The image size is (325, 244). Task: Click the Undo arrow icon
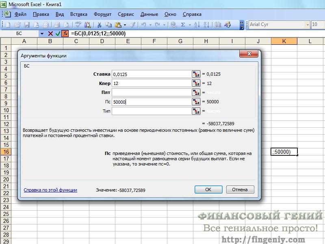coord(143,25)
